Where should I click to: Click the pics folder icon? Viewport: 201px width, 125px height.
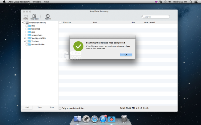click(29, 32)
